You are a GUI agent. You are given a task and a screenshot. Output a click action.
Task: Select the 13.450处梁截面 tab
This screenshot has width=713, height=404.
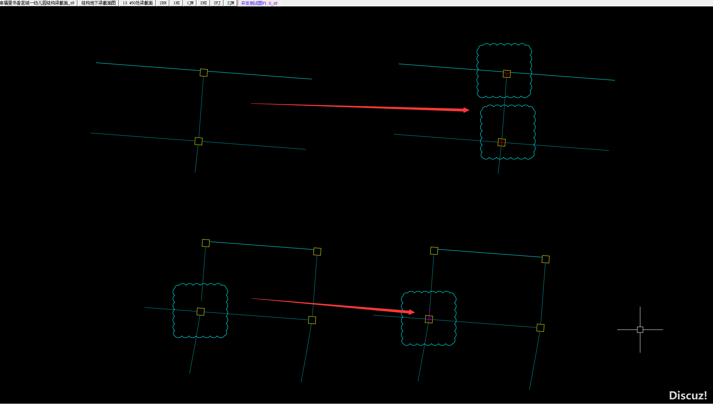tap(138, 3)
